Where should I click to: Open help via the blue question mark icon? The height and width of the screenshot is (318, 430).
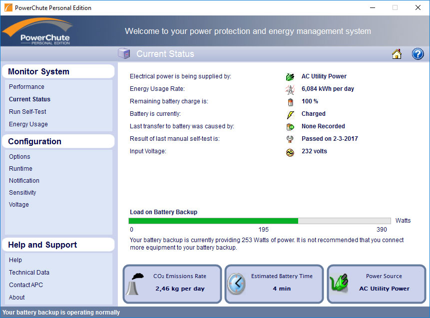point(418,54)
